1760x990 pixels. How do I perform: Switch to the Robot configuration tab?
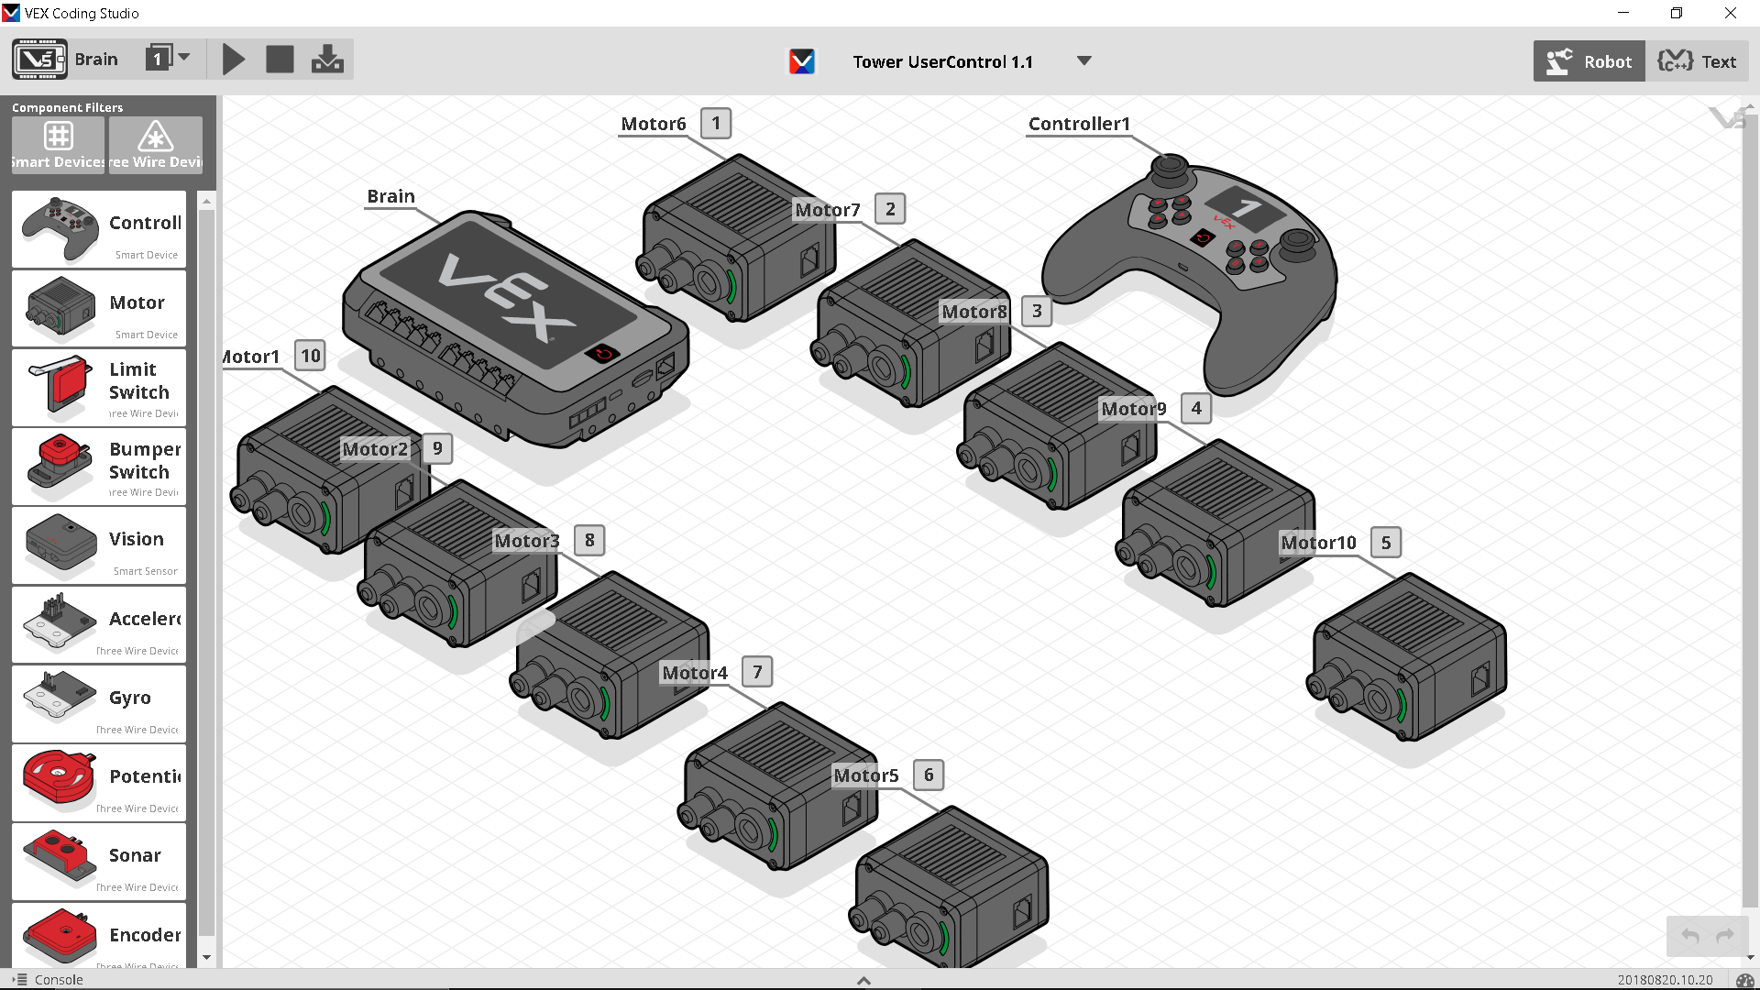[x=1589, y=61]
